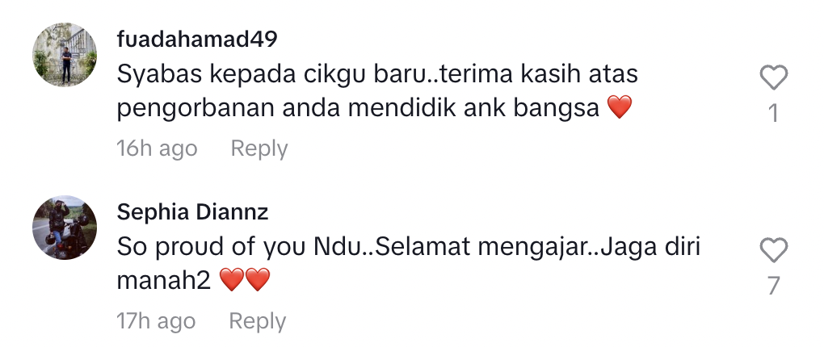Open Sephia Diannz's motorcycle profile picture
Viewport: 824px width, 347px height.
click(65, 228)
